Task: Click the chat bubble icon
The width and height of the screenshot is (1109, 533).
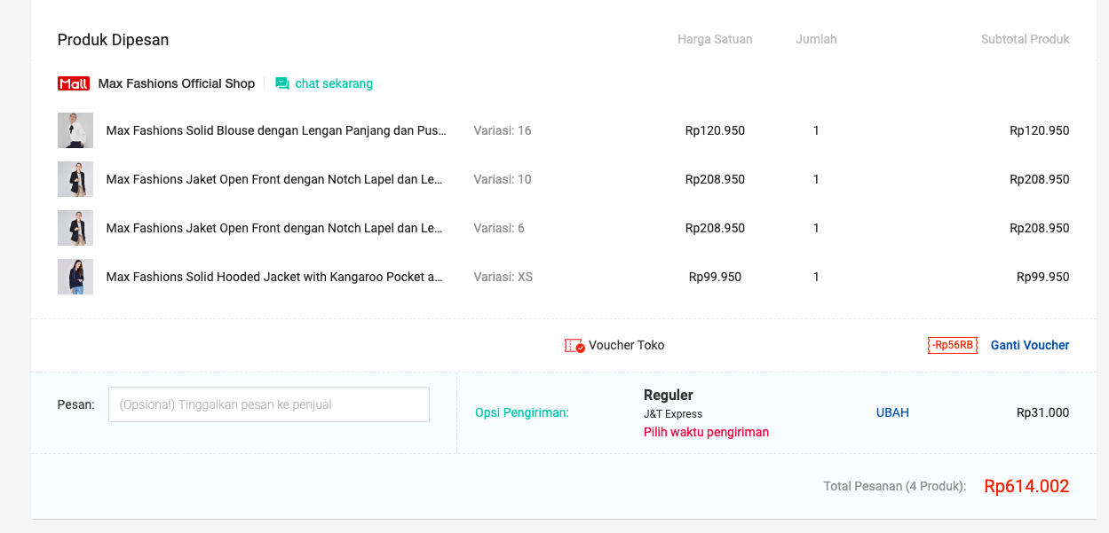Action: click(x=282, y=83)
